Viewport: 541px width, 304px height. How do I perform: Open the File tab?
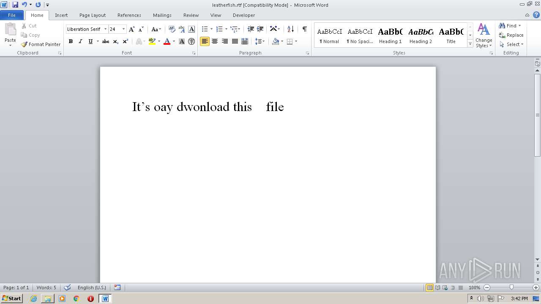point(12,15)
